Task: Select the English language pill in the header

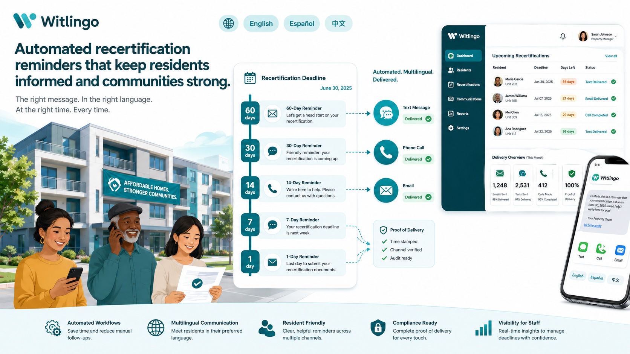Action: coord(261,23)
